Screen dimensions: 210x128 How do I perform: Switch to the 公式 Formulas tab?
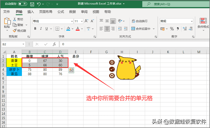click(61, 12)
